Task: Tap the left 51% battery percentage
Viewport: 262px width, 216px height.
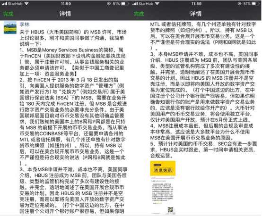Action: pos(116,4)
